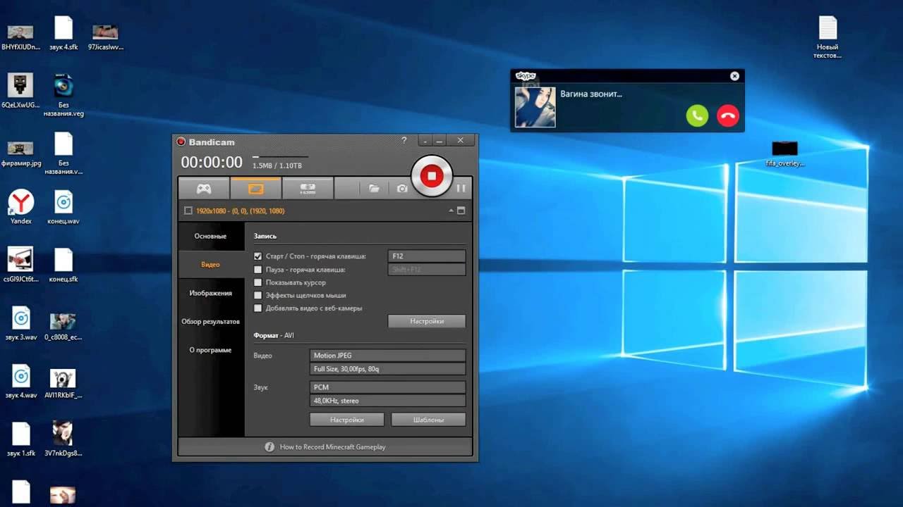Click the info icon beside Minecraft tip

[269, 446]
